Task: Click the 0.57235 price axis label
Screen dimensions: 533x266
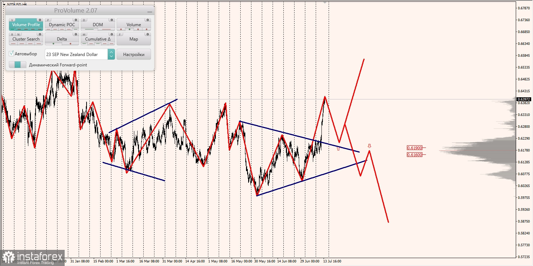Action: pyautogui.click(x=524, y=257)
